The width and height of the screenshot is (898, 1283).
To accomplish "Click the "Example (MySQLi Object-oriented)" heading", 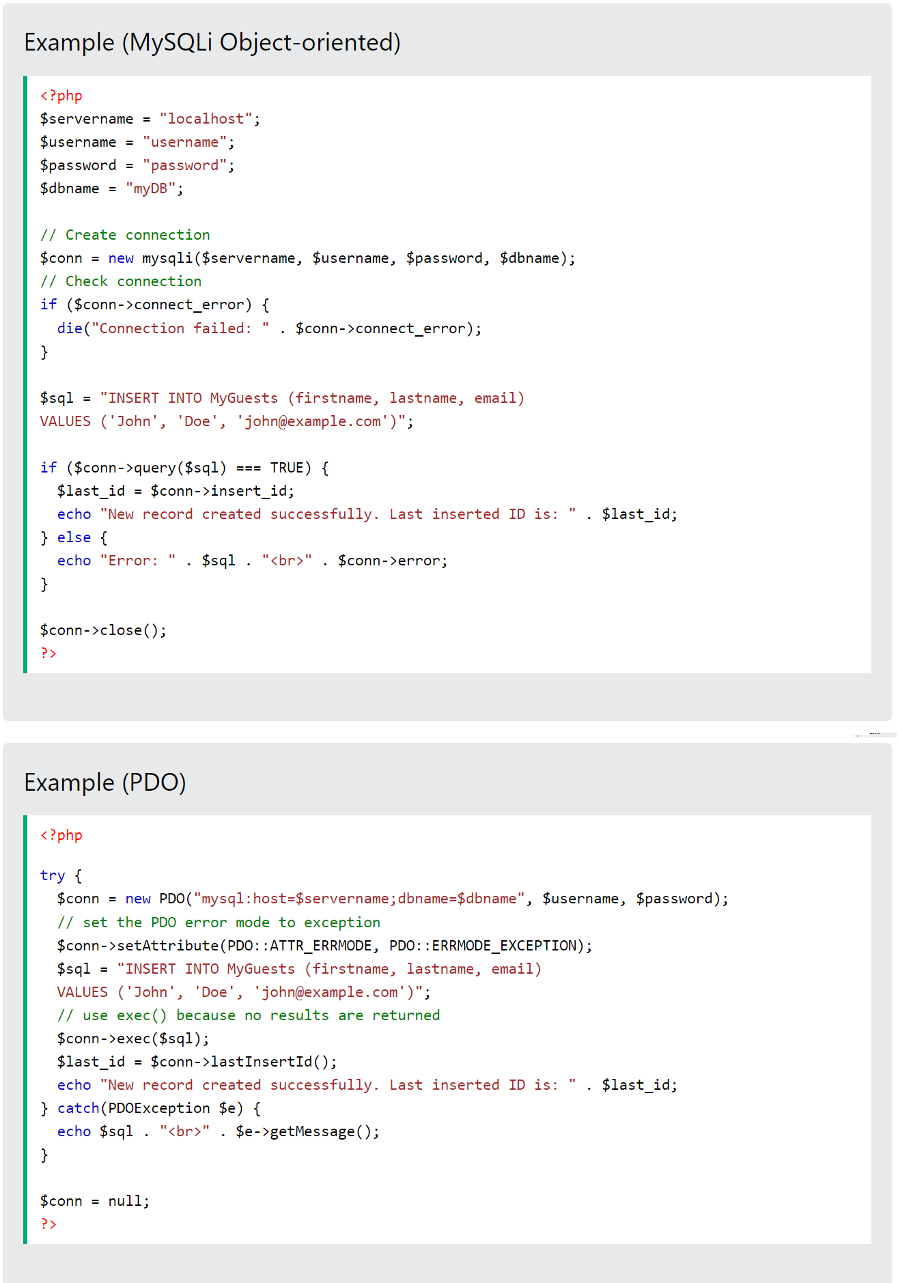I will (x=212, y=42).
